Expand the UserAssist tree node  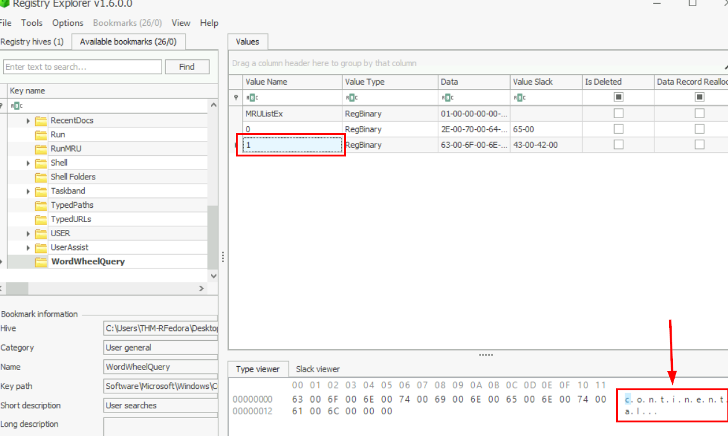(28, 247)
